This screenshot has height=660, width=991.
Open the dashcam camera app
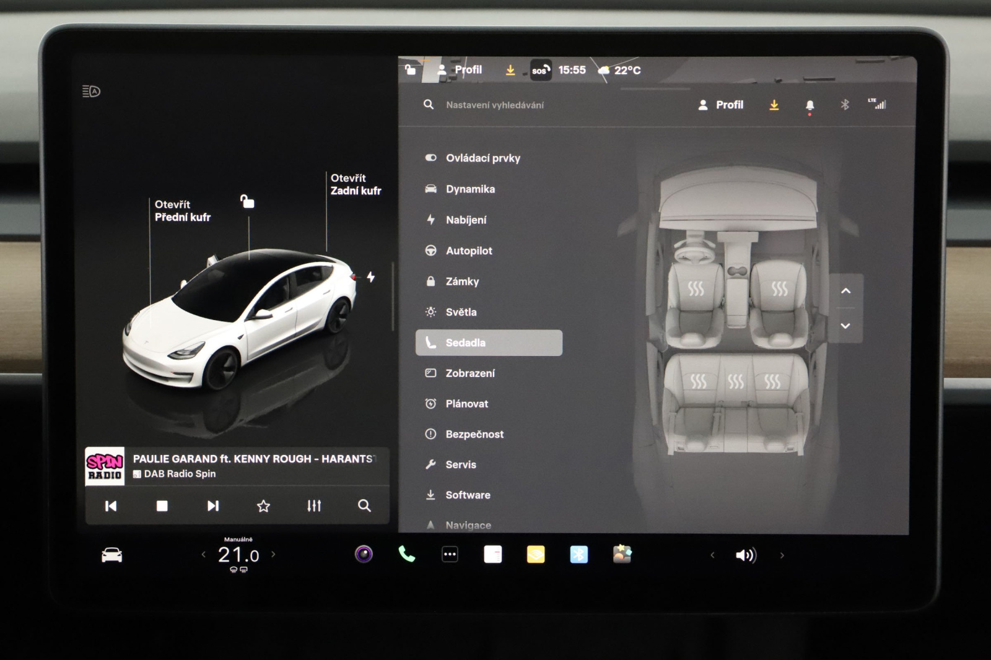click(364, 555)
